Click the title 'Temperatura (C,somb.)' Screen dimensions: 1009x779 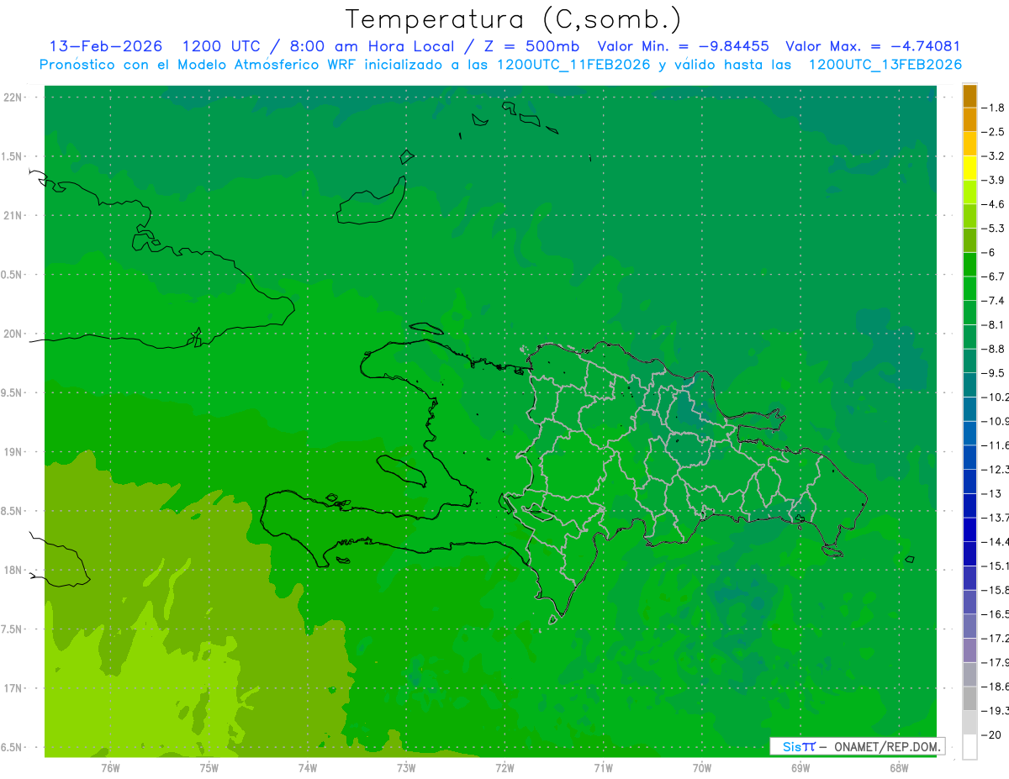(x=513, y=20)
